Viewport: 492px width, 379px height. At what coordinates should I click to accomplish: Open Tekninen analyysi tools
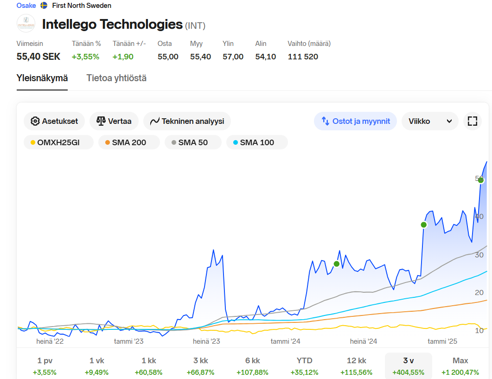coord(187,121)
